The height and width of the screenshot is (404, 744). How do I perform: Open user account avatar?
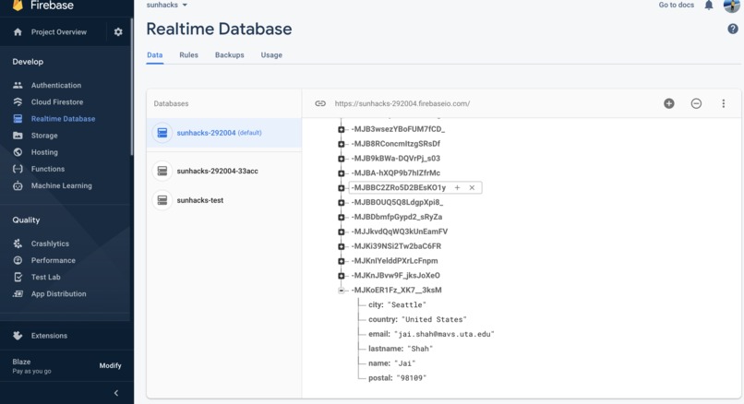[x=732, y=5]
